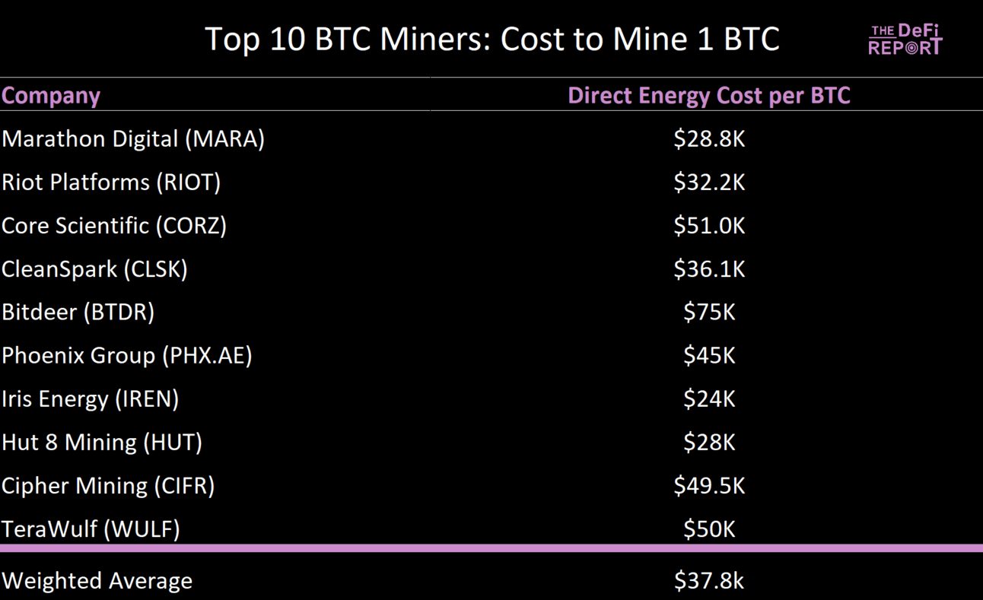Select Core Scientific (CORZ) label
Image resolution: width=983 pixels, height=600 pixels.
[114, 226]
